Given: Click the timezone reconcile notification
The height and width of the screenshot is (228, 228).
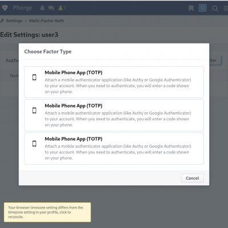Looking at the screenshot, I should coord(47,212).
